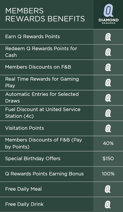Click the 40% pay by points value
Image resolution: width=123 pixels, height=212 pixels.
click(x=108, y=143)
